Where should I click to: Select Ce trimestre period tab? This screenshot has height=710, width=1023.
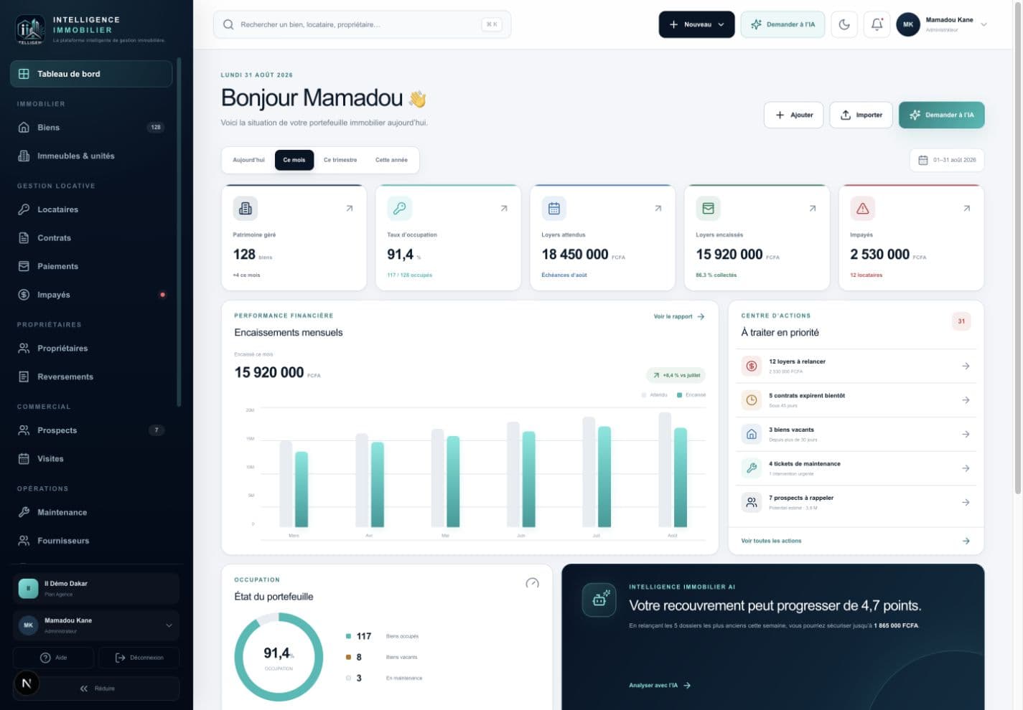click(x=340, y=160)
